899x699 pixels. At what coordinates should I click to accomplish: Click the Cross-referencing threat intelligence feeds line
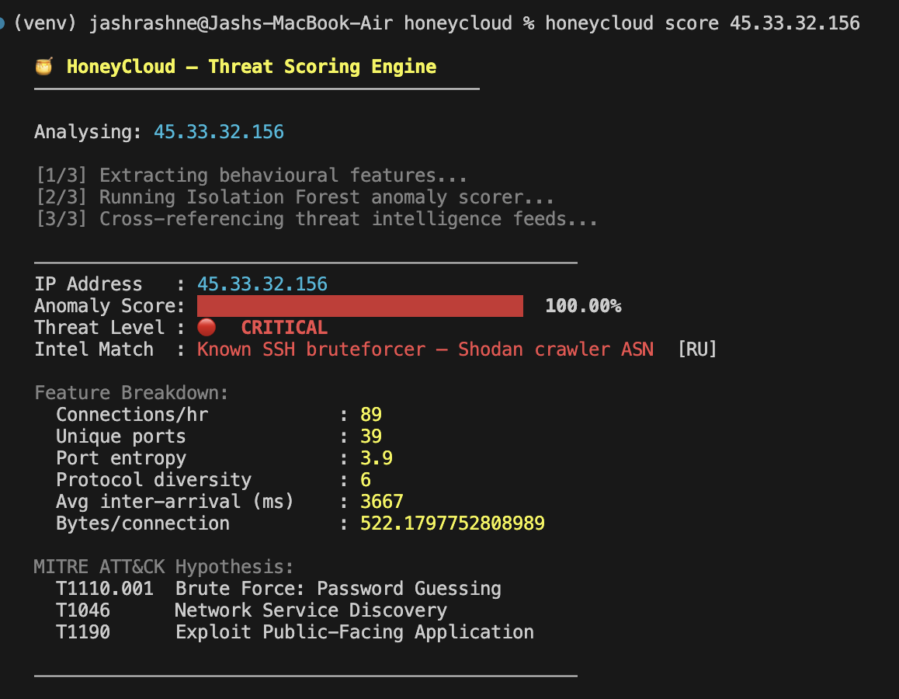coord(317,218)
